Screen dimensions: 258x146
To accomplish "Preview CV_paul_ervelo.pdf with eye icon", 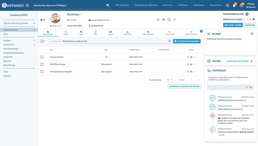I will coord(191,57).
